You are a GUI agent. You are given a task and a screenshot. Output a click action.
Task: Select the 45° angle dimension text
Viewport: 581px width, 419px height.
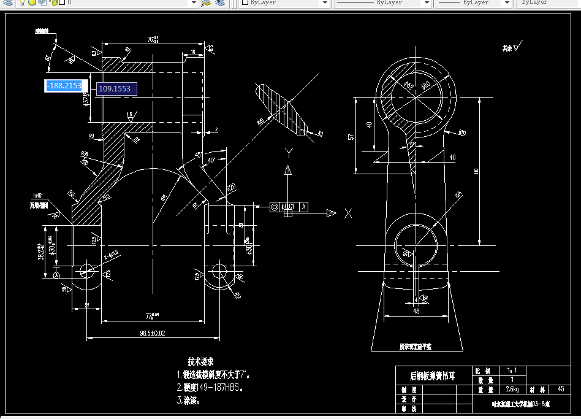(x=198, y=155)
